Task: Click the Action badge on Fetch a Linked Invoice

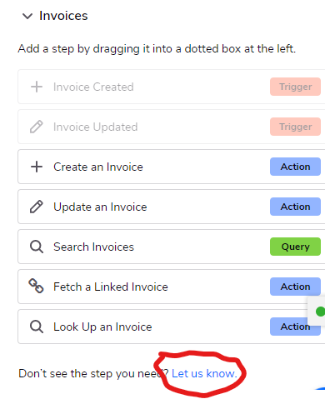Action: click(295, 287)
